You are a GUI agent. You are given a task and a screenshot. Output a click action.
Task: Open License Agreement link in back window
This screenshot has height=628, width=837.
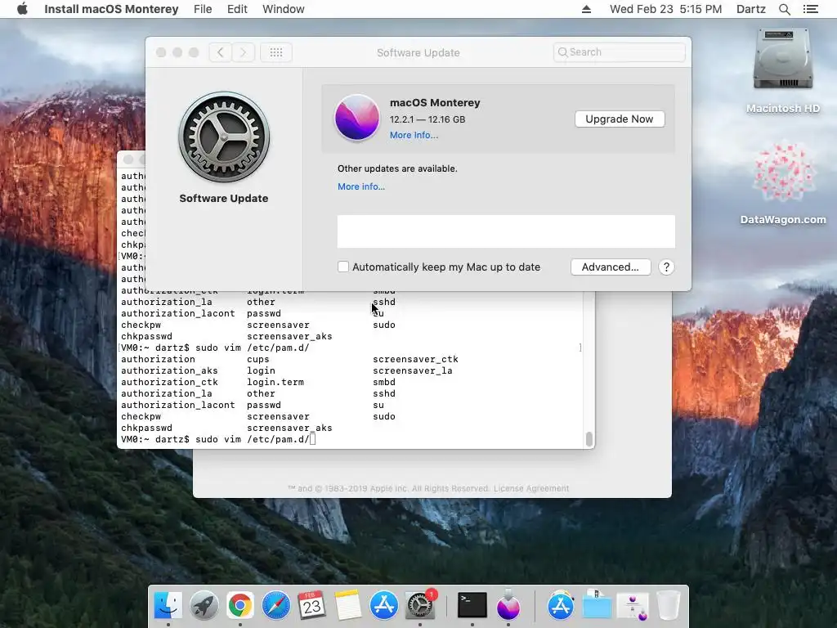(x=531, y=489)
